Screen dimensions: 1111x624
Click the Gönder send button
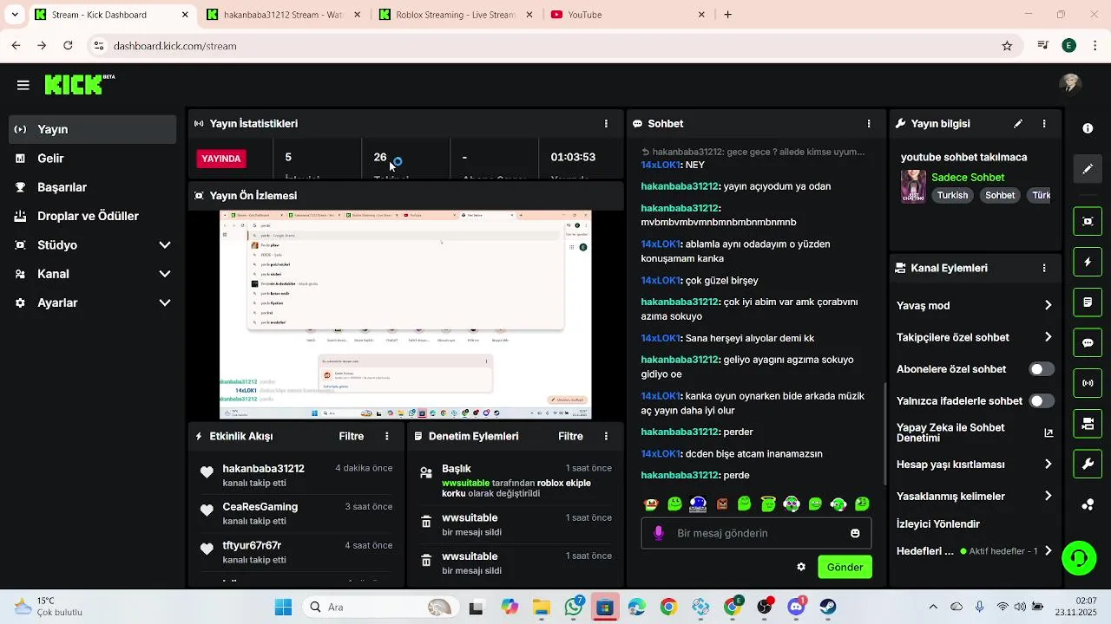[845, 567]
